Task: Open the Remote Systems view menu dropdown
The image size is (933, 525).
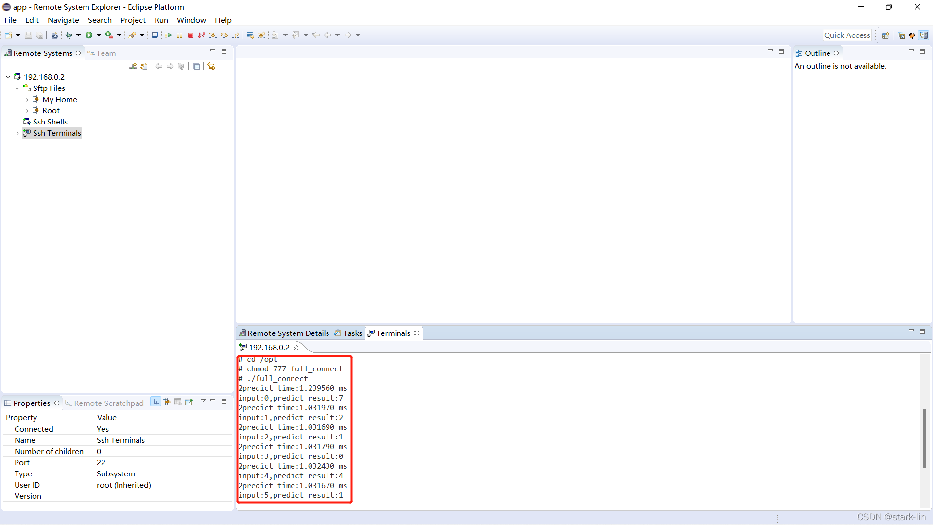Action: pyautogui.click(x=225, y=65)
